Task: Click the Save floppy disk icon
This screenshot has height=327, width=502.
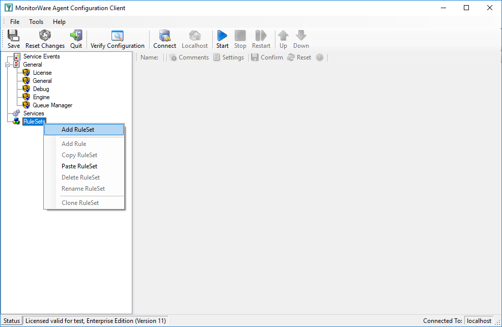Action: [x=13, y=35]
